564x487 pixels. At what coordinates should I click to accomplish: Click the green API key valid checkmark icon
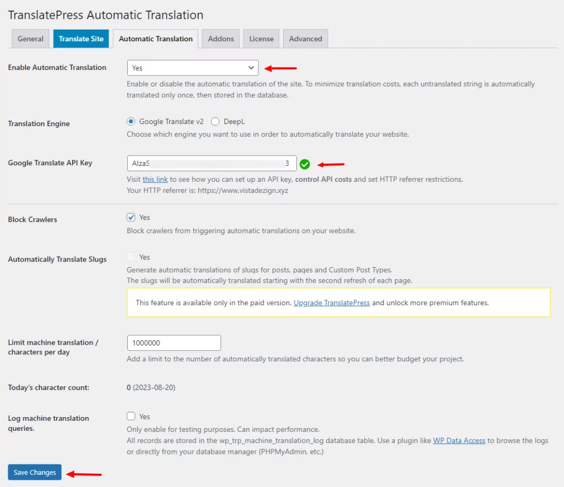(305, 164)
